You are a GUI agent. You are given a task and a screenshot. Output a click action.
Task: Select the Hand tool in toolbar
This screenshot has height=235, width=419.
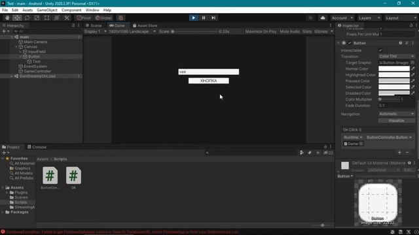click(7, 18)
